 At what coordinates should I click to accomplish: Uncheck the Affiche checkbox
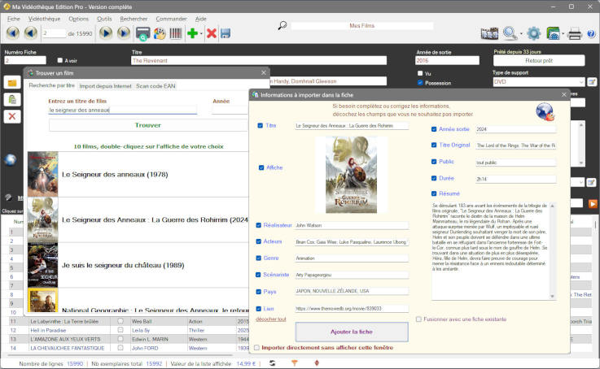point(261,167)
